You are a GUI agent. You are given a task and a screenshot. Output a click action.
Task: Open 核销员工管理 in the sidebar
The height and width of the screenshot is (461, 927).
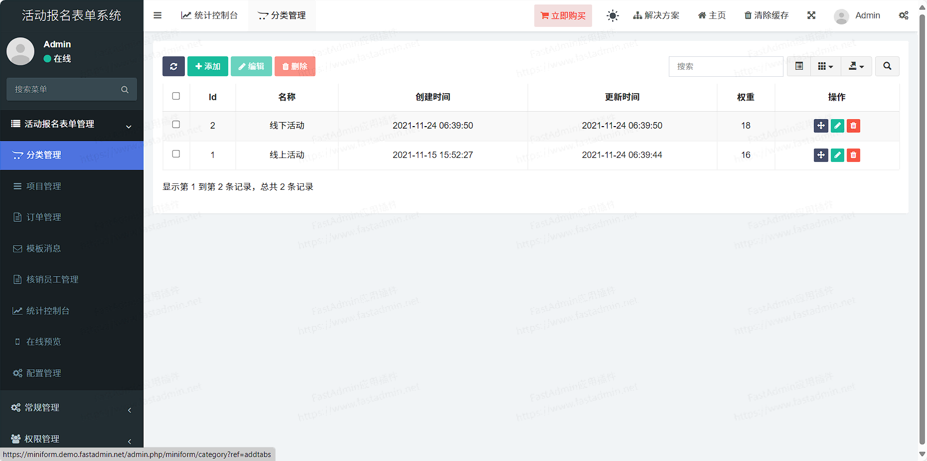point(72,280)
